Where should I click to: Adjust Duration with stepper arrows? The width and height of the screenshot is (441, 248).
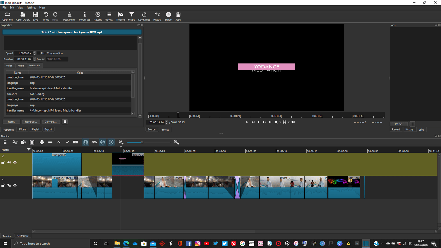click(x=34, y=59)
